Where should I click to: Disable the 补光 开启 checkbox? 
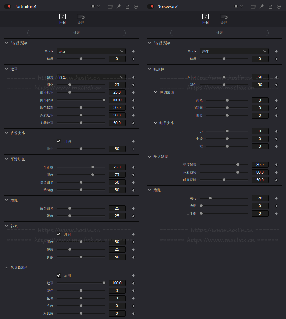pyautogui.click(x=59, y=234)
